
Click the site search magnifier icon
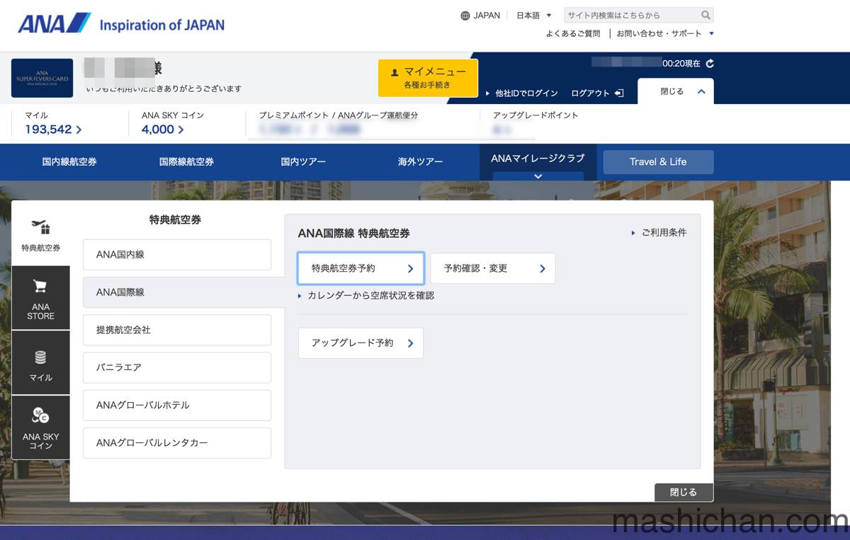(705, 15)
